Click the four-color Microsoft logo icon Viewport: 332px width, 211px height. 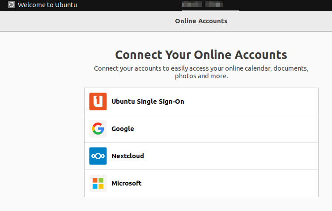98,183
